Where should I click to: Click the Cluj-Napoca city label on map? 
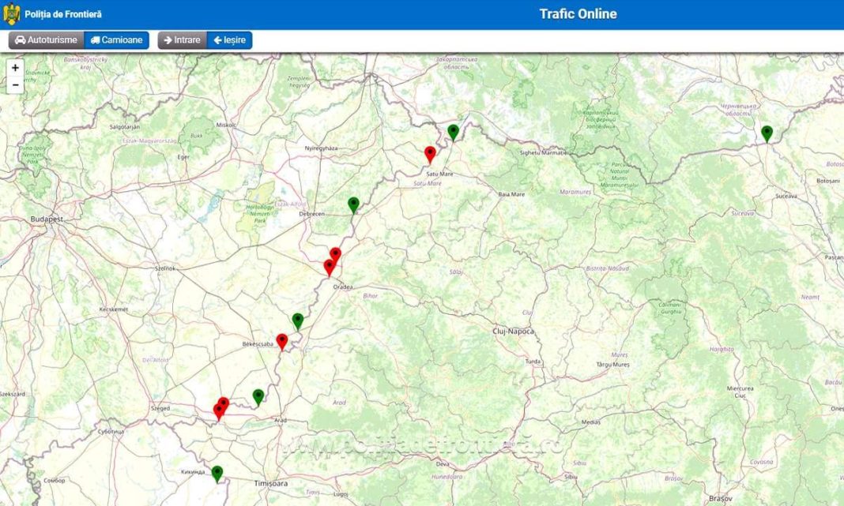513,331
